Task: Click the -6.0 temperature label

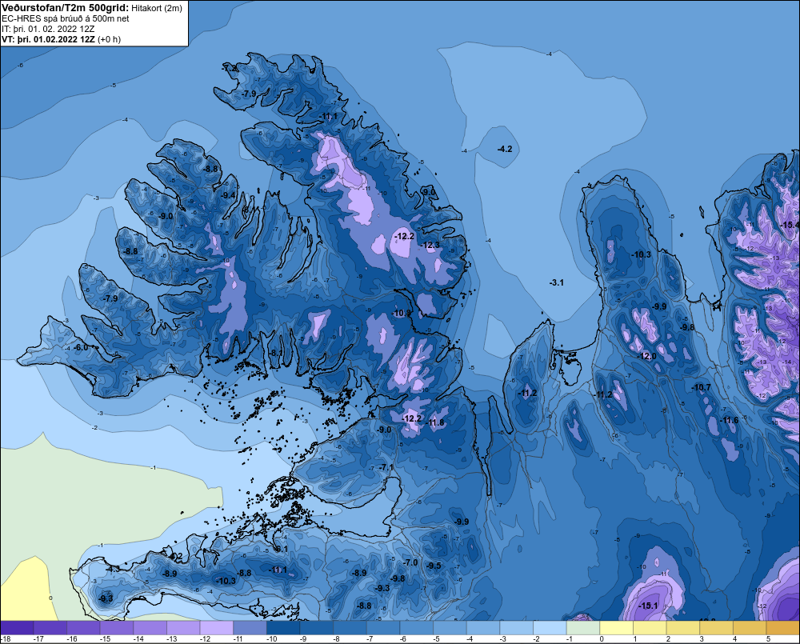Action: (x=81, y=347)
